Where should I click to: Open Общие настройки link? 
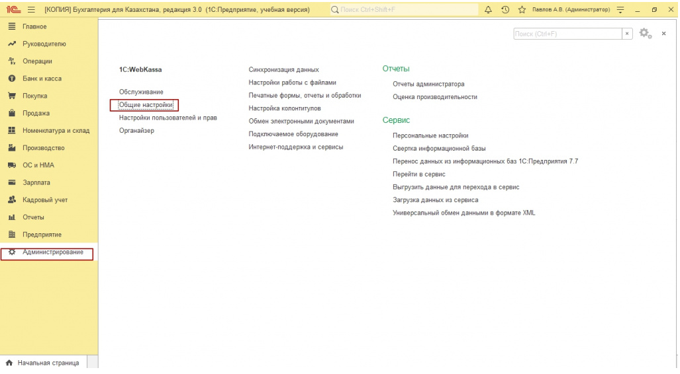[x=145, y=105]
